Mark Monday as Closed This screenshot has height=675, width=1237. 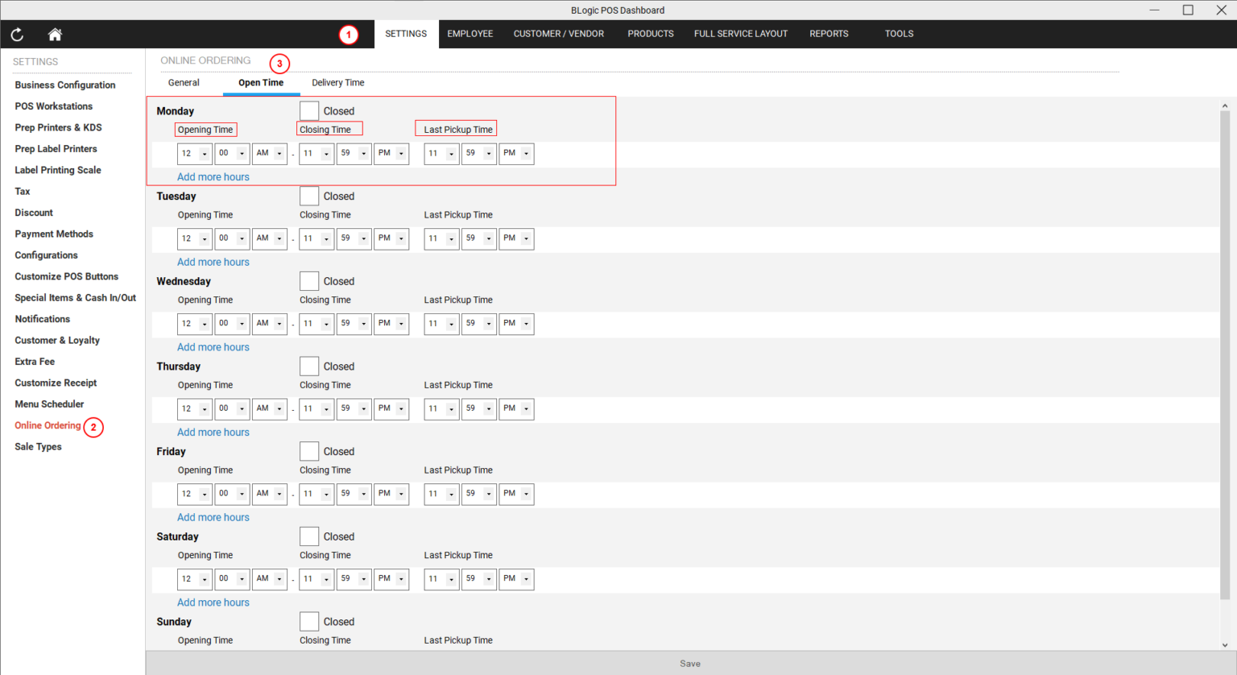pyautogui.click(x=309, y=111)
